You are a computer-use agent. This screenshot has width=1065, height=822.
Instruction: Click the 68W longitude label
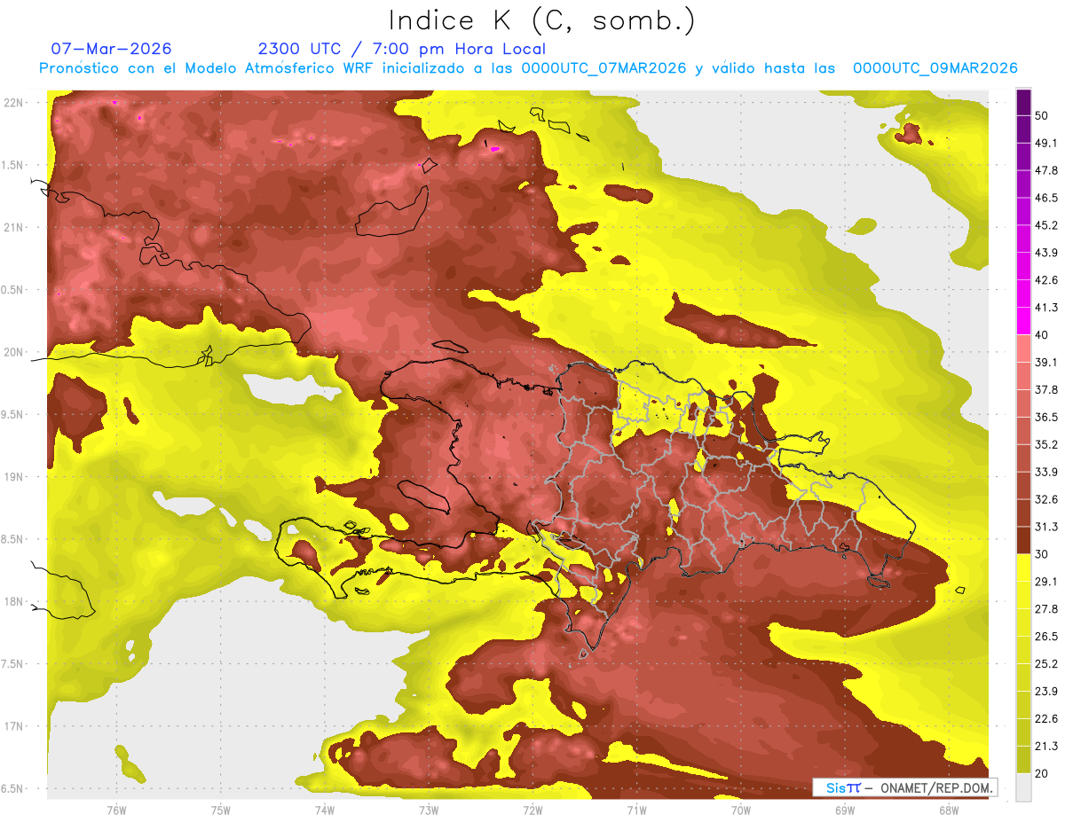[948, 810]
